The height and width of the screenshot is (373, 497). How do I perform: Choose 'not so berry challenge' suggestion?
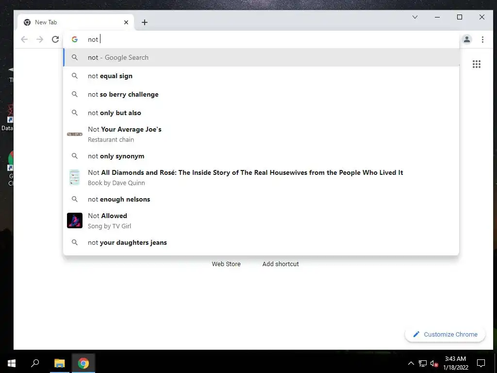click(261, 94)
